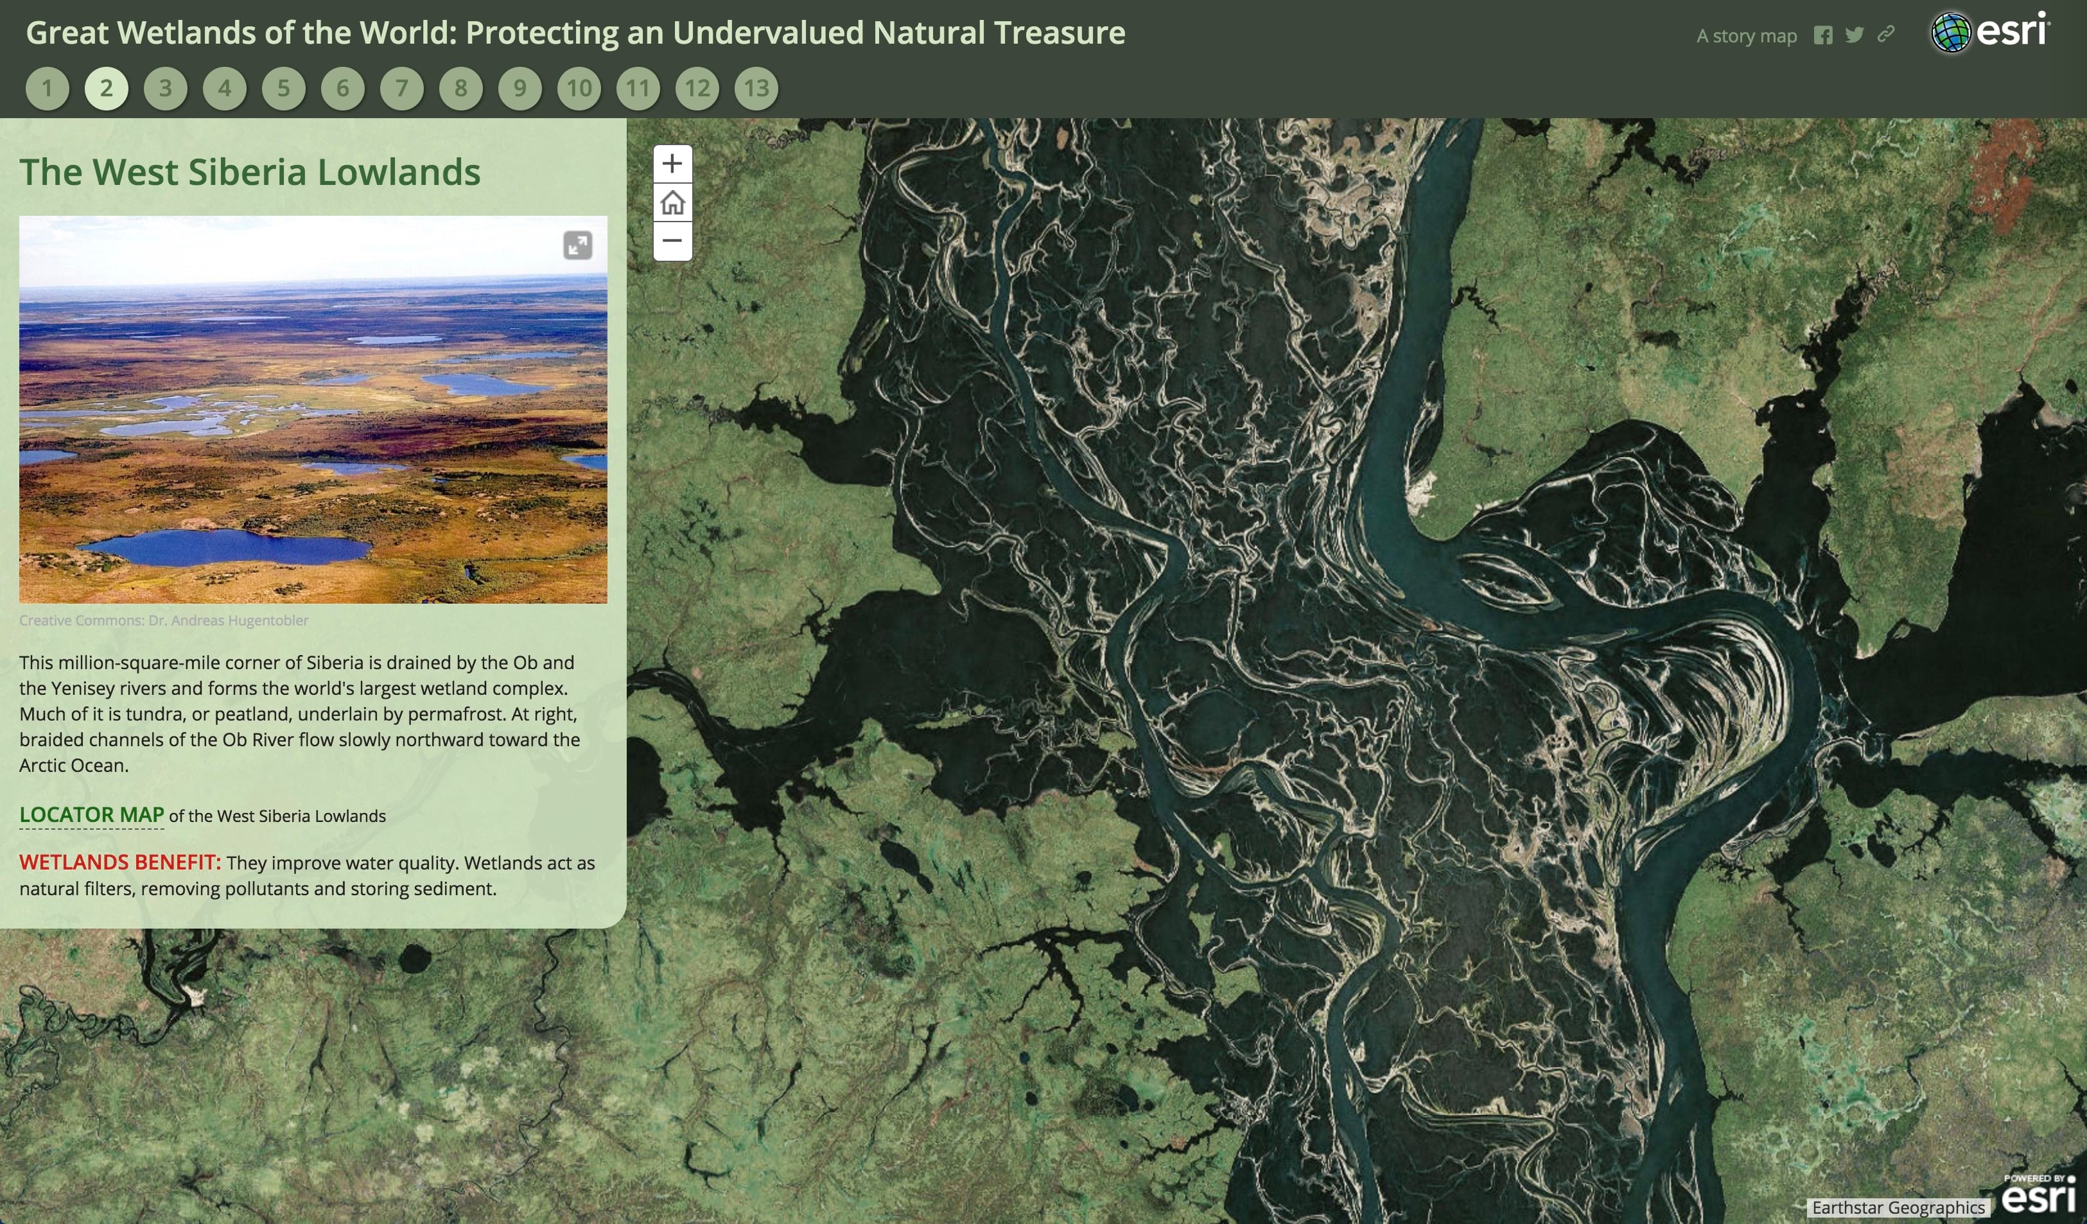2087x1224 pixels.
Task: Select the home default-extent icon
Action: pos(674,202)
